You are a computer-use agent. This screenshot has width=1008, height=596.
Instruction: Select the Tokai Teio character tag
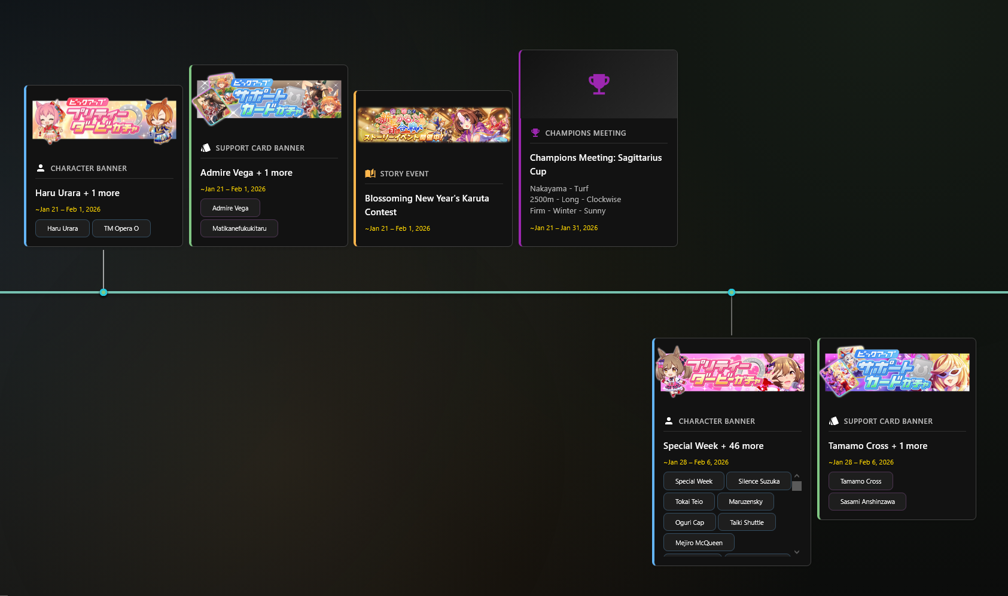point(689,502)
